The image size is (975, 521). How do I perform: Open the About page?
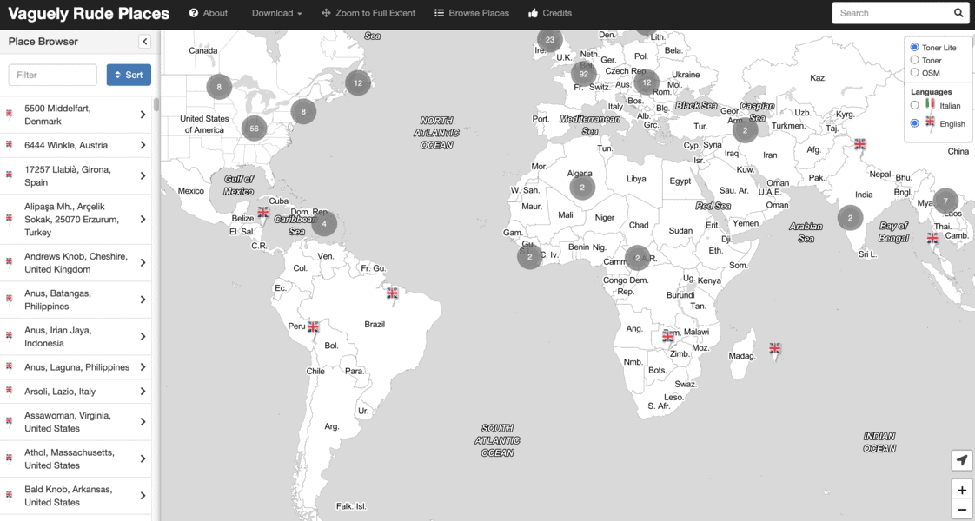coord(209,13)
